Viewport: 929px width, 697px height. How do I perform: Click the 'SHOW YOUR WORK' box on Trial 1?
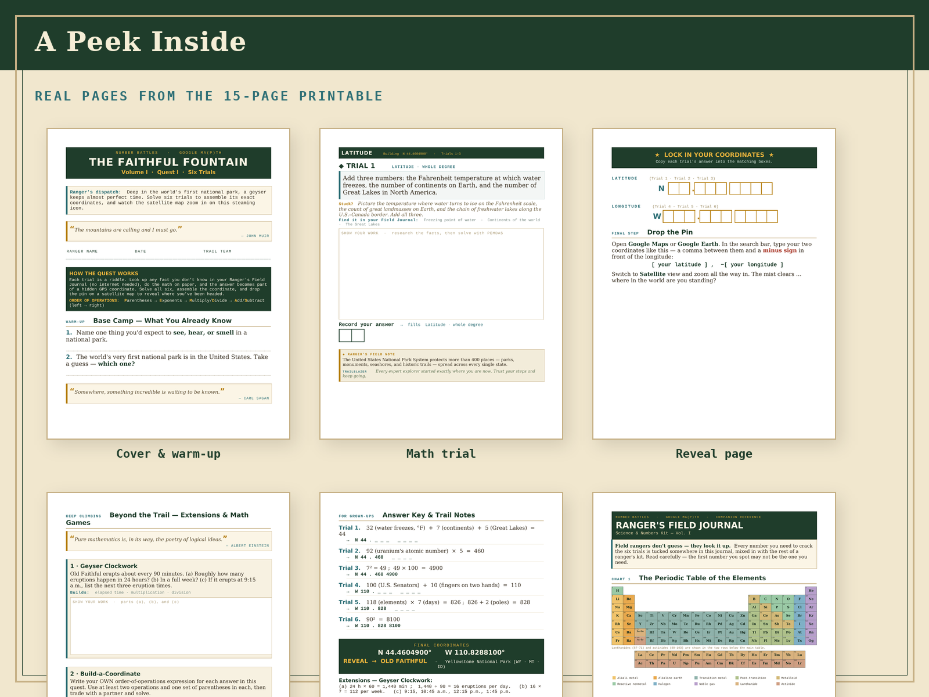coord(441,274)
